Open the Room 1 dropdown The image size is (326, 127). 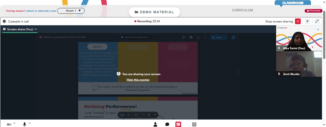pos(71,11)
